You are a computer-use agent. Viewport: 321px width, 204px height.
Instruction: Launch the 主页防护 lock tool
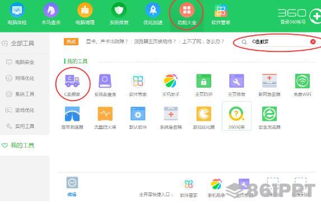pos(204,86)
